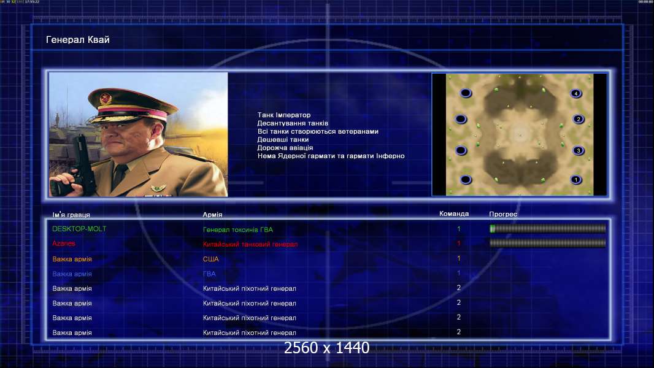
Task: Click the top-left unnumbered start marker on minimap
Action: (466, 93)
